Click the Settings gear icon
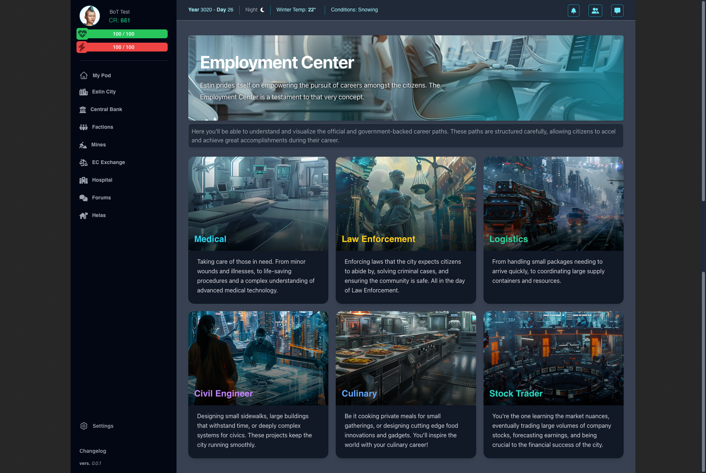The width and height of the screenshot is (706, 473). click(84, 426)
